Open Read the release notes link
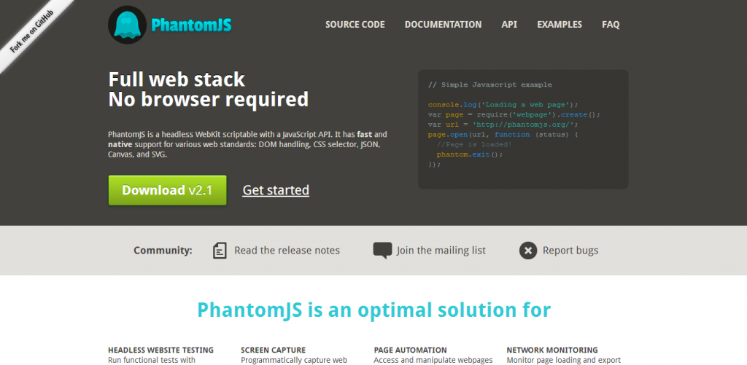The width and height of the screenshot is (747, 365). pyautogui.click(x=287, y=251)
